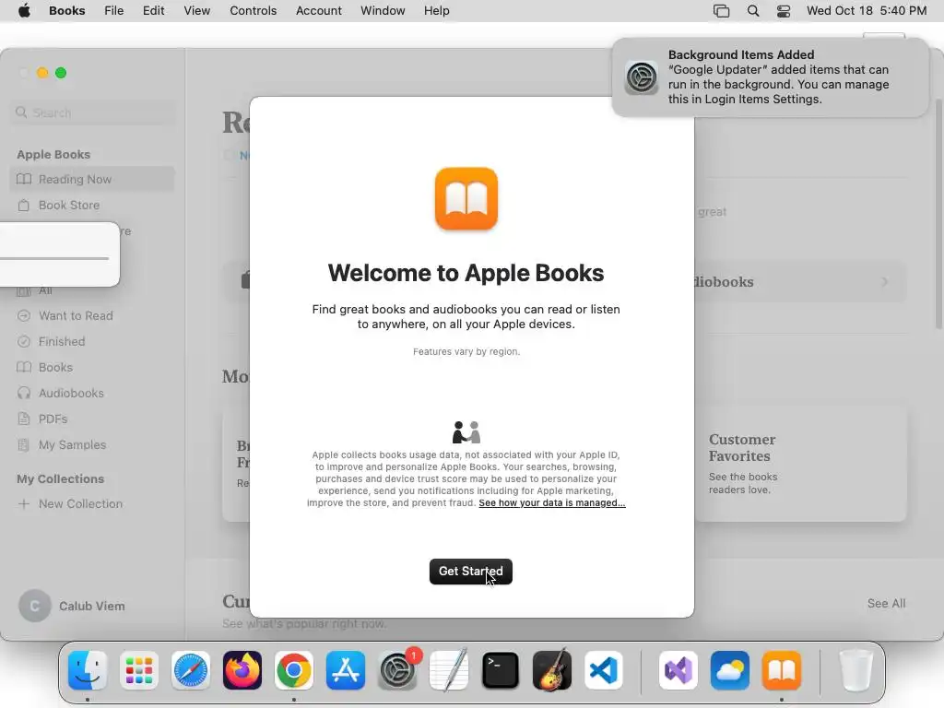Open the See how your data is managed link
This screenshot has height=708, width=944.
[x=552, y=502]
